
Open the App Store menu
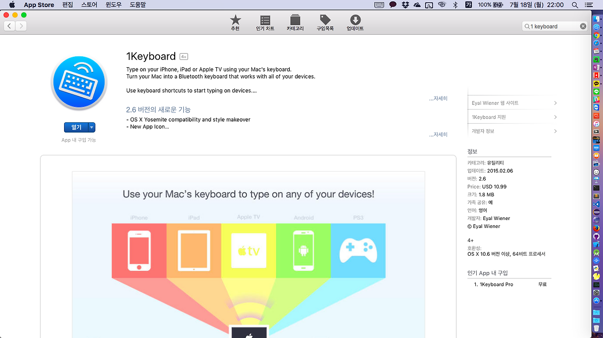point(39,5)
